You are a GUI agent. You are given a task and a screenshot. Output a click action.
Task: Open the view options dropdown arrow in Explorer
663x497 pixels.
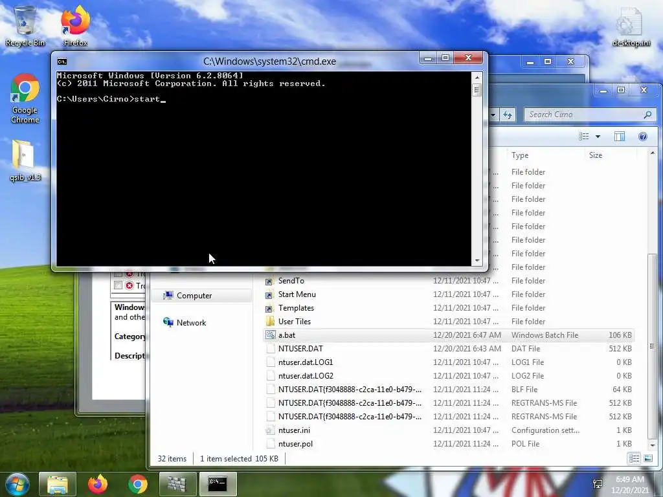click(x=598, y=137)
